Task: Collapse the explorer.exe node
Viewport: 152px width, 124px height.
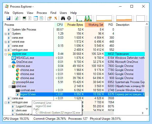Action: click(6, 54)
